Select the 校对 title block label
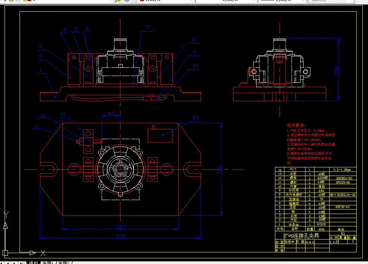The image size is (368, 264). [x=279, y=246]
